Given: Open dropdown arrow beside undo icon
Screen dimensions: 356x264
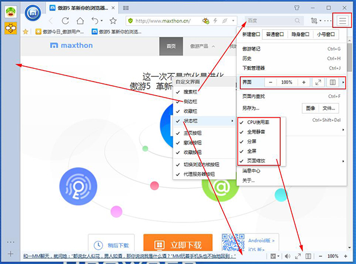Looking at the screenshot, I should tap(101, 21).
